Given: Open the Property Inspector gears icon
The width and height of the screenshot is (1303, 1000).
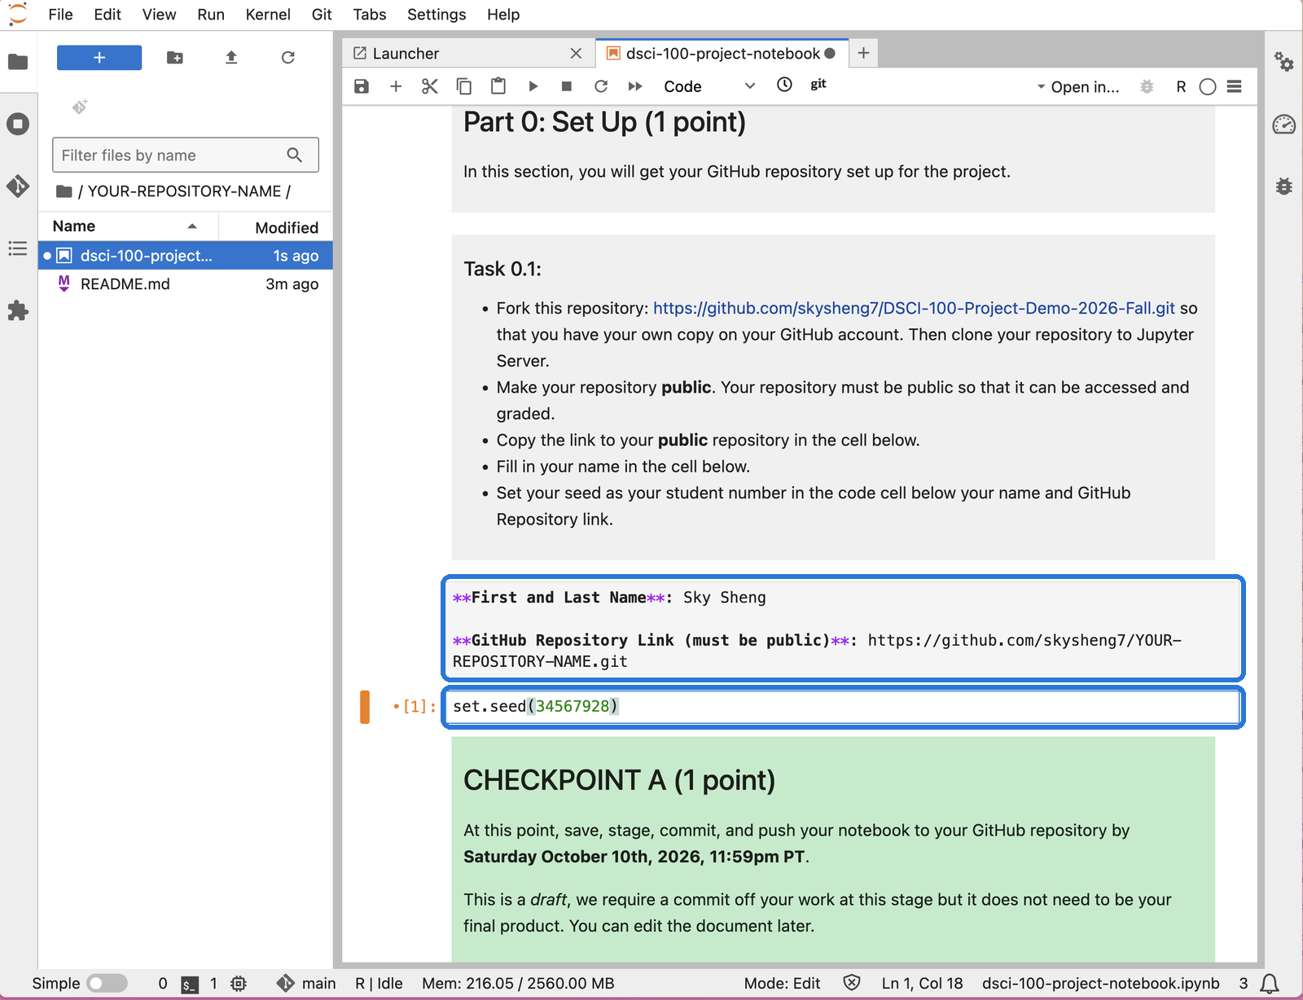Looking at the screenshot, I should [1284, 62].
